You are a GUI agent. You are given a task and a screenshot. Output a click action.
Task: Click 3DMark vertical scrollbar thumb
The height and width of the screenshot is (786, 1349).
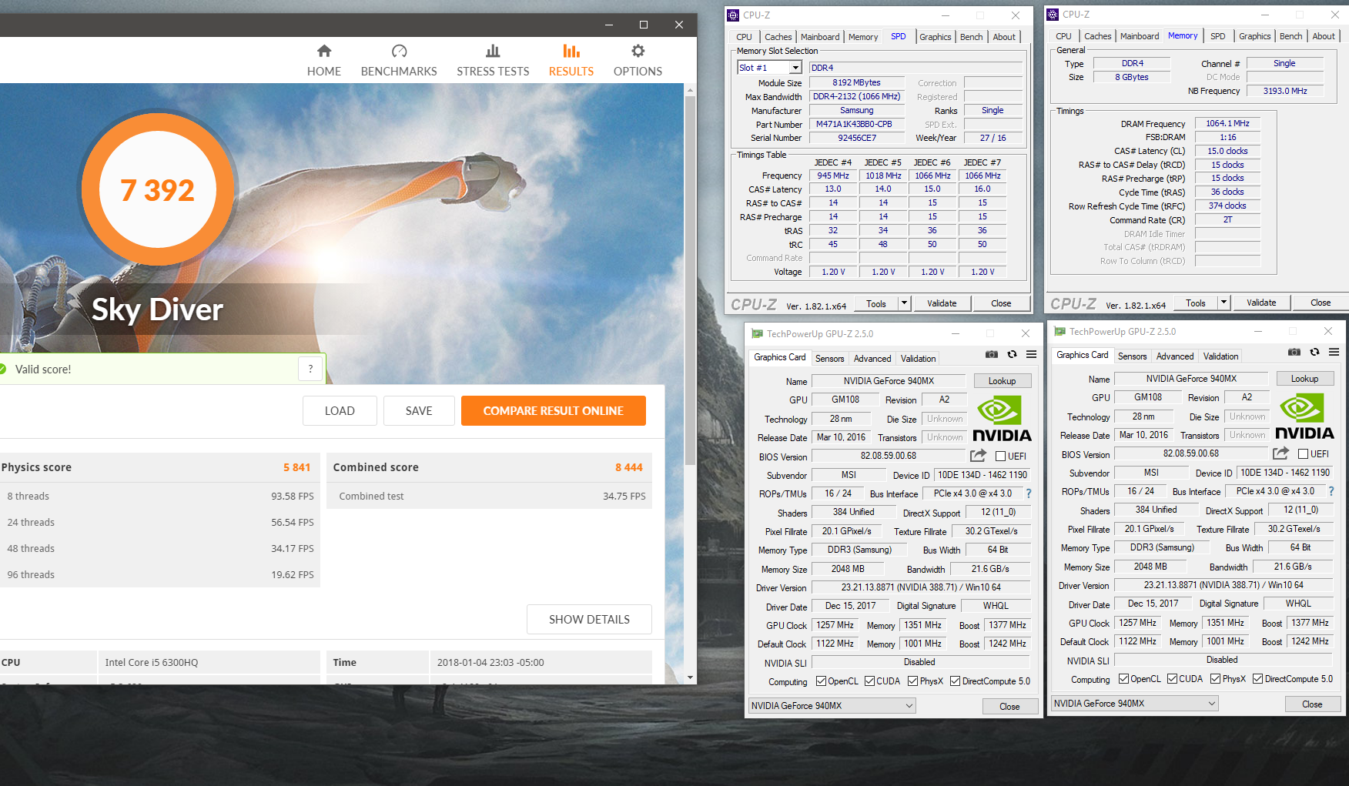click(x=690, y=282)
